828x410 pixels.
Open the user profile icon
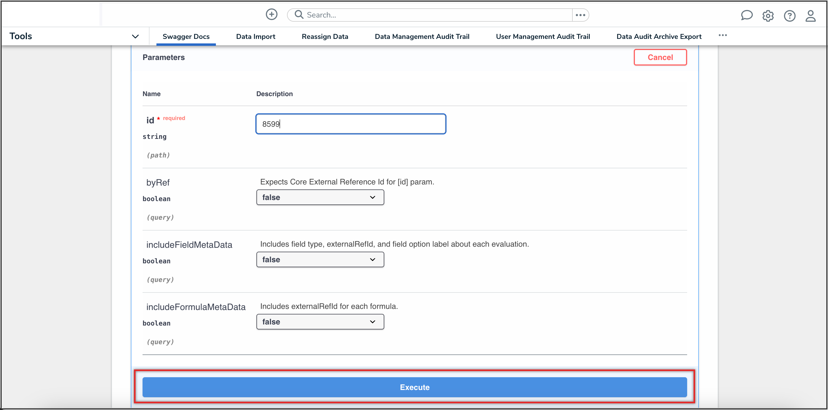click(810, 16)
